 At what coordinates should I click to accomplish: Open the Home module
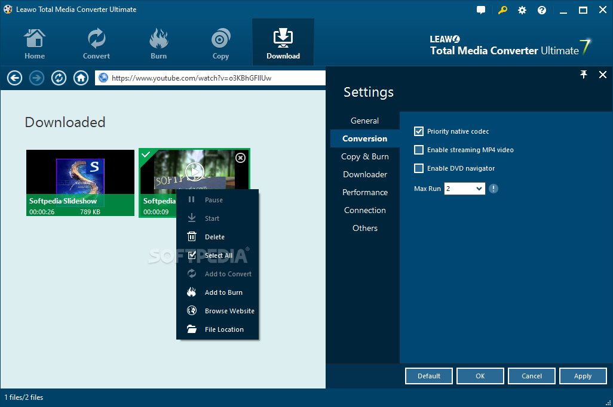point(35,43)
